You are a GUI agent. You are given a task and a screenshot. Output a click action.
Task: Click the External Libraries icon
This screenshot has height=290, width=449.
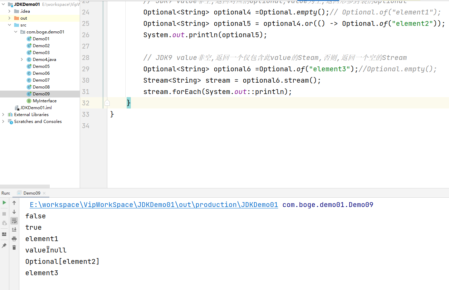tap(10, 114)
